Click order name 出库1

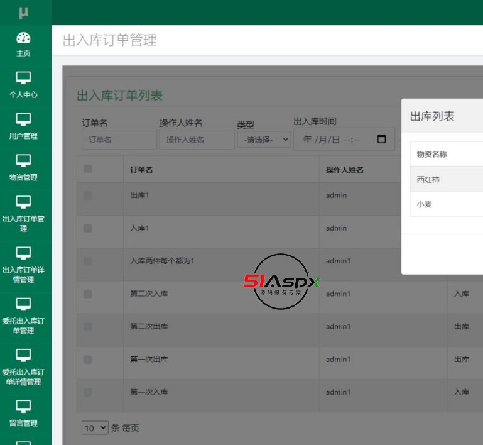pos(139,195)
